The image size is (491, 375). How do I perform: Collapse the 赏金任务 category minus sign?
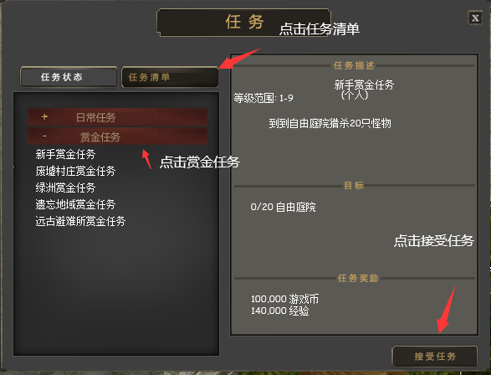(x=44, y=136)
